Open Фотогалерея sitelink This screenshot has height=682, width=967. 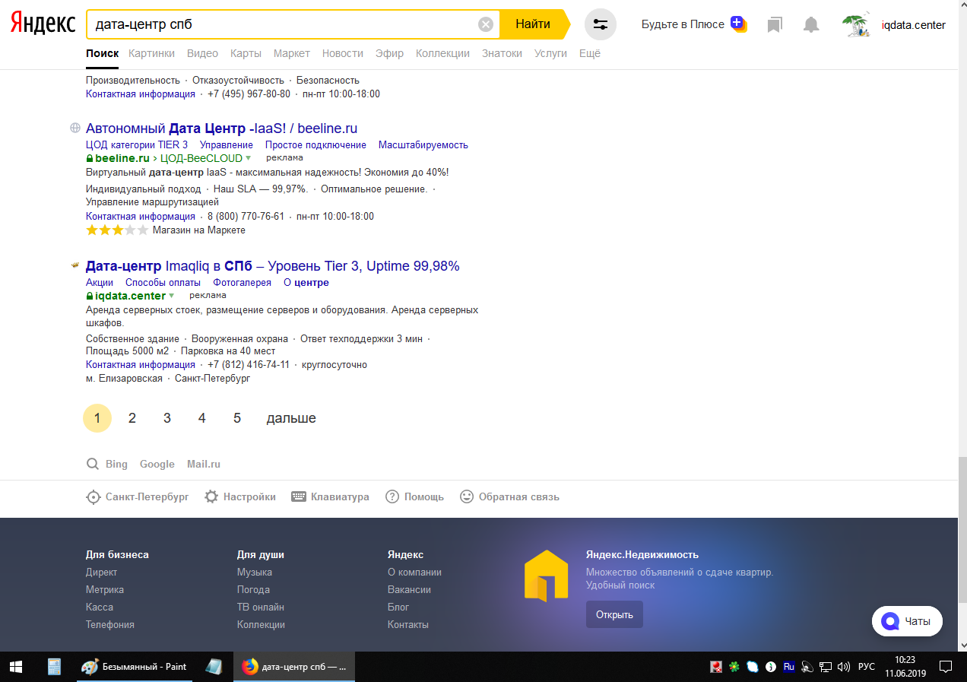[x=242, y=282]
